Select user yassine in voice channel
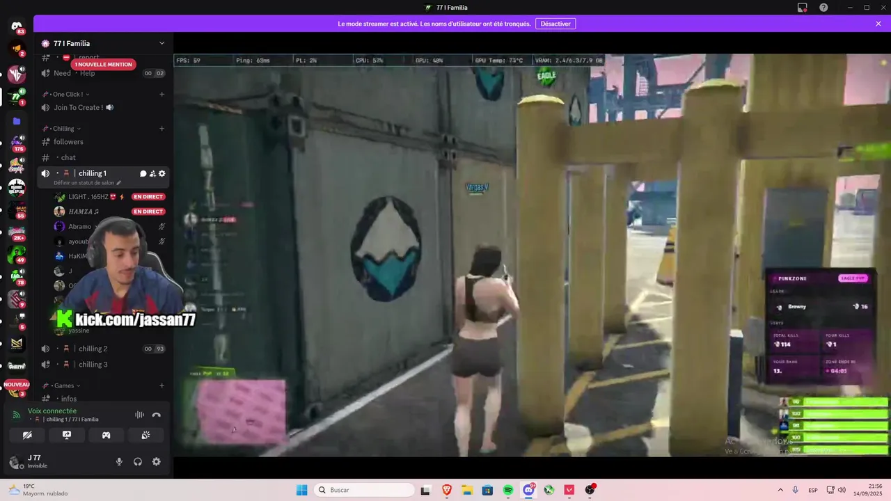The width and height of the screenshot is (891, 501). [79, 331]
